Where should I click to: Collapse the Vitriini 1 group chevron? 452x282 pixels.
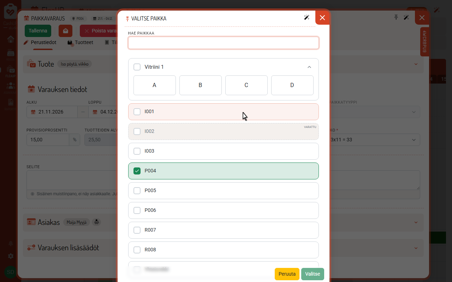tap(309, 67)
